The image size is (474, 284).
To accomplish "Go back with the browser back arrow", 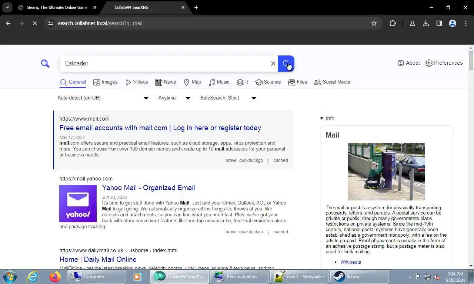I will (x=8, y=23).
